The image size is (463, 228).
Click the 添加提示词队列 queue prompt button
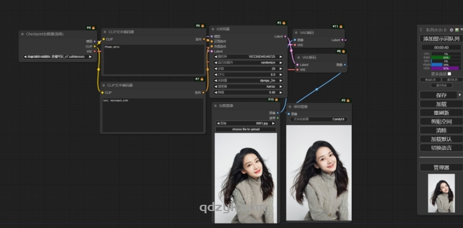[441, 39]
